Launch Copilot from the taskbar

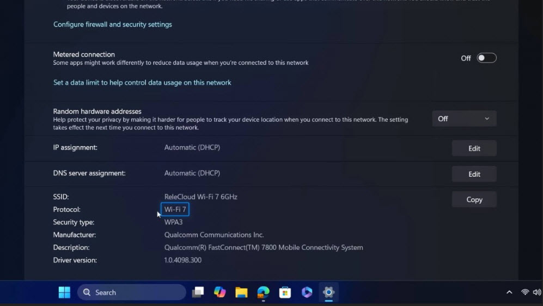click(x=219, y=292)
